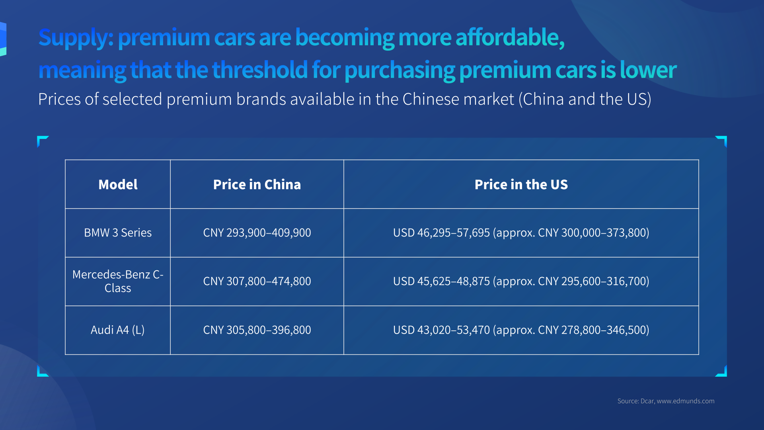Click the top-right cyan corner bracket
The width and height of the screenshot is (764, 430).
(722, 141)
